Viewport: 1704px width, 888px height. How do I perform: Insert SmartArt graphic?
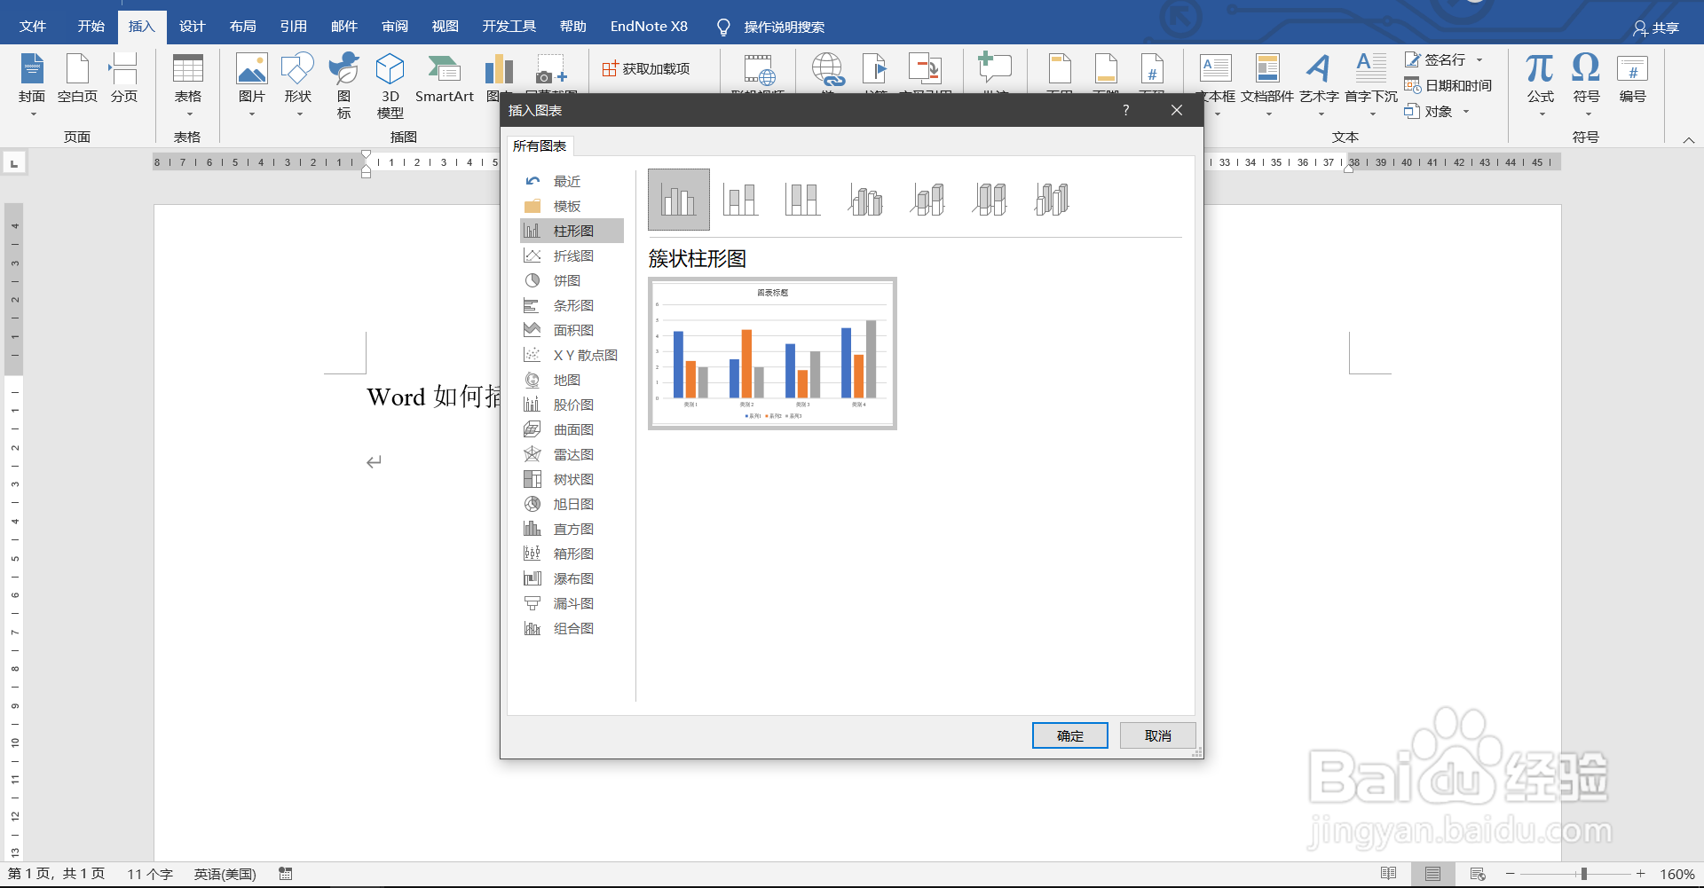pos(445,80)
